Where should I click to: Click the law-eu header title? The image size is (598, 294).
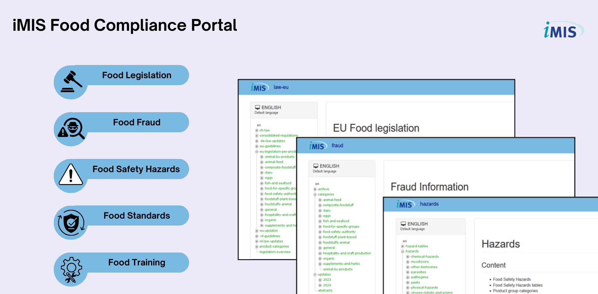tap(281, 87)
